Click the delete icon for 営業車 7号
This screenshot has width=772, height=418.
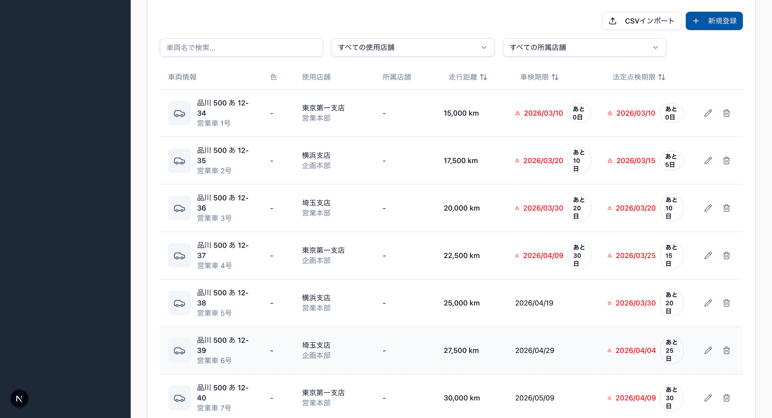click(x=727, y=398)
